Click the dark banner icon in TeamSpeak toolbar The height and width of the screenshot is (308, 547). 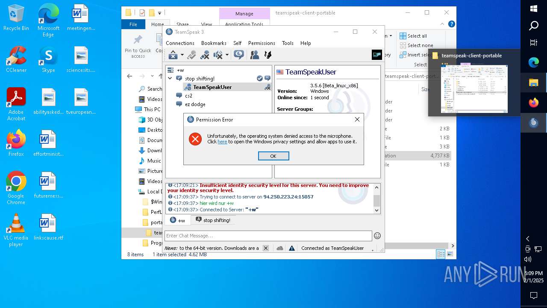[376, 55]
